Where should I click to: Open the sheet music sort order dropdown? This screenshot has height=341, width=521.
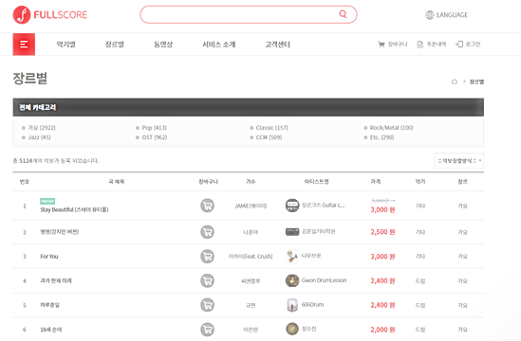459,160
